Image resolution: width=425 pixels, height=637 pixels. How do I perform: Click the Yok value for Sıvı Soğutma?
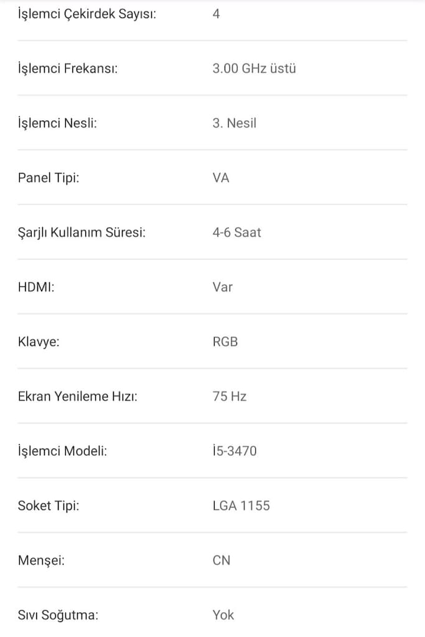223,615
